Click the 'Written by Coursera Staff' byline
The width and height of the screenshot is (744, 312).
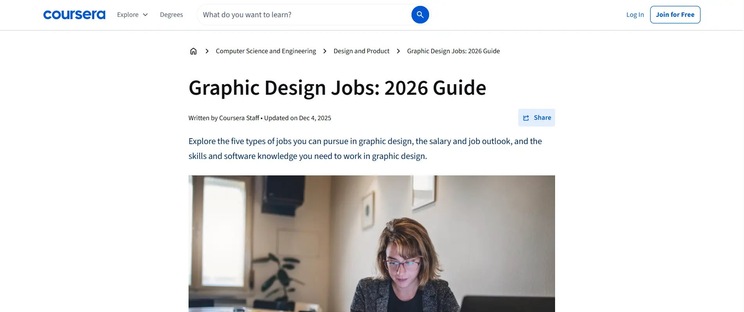point(224,118)
